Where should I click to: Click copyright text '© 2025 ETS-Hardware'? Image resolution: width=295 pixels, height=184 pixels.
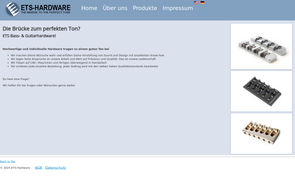(x=15, y=168)
